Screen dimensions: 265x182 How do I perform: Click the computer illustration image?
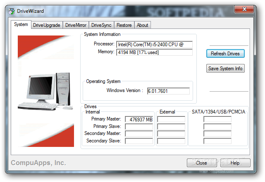[x=46, y=91]
